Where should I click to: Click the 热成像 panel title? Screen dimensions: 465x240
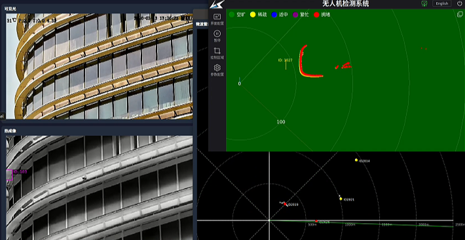[x=10, y=131]
